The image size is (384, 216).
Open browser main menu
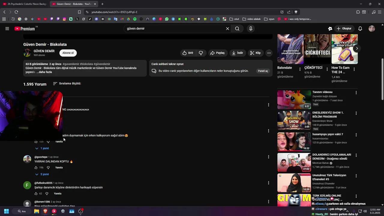[x=380, y=12]
